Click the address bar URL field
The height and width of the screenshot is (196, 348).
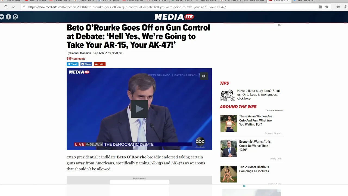click(x=171, y=7)
